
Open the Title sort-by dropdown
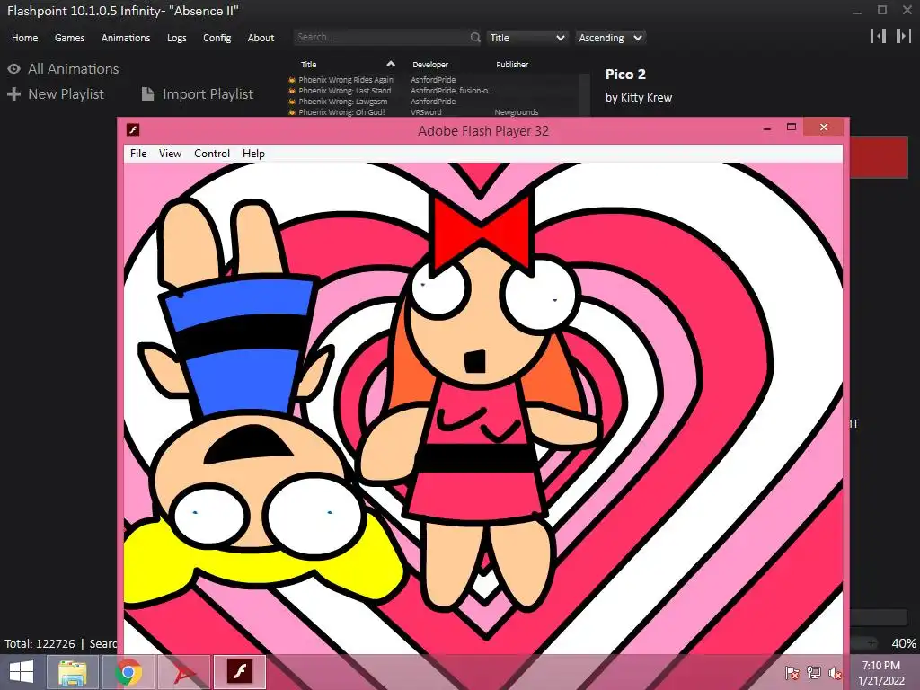pyautogui.click(x=527, y=38)
